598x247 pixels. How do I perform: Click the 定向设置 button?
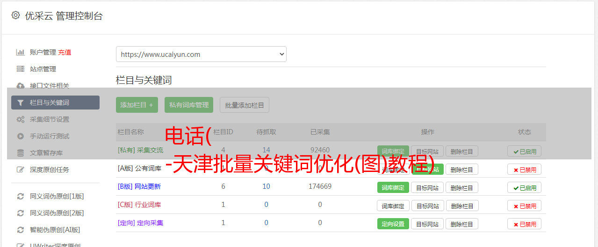(x=393, y=224)
